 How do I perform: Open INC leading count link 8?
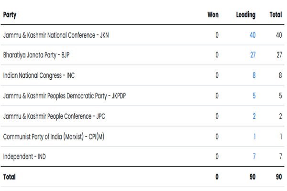[x=254, y=75]
